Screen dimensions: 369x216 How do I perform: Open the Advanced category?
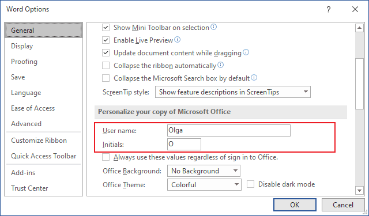(x=44, y=124)
